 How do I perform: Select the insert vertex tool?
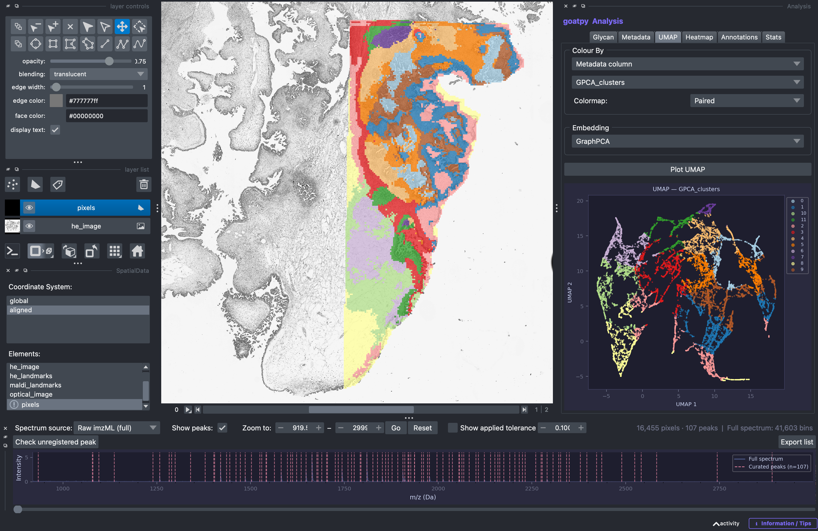(53, 26)
